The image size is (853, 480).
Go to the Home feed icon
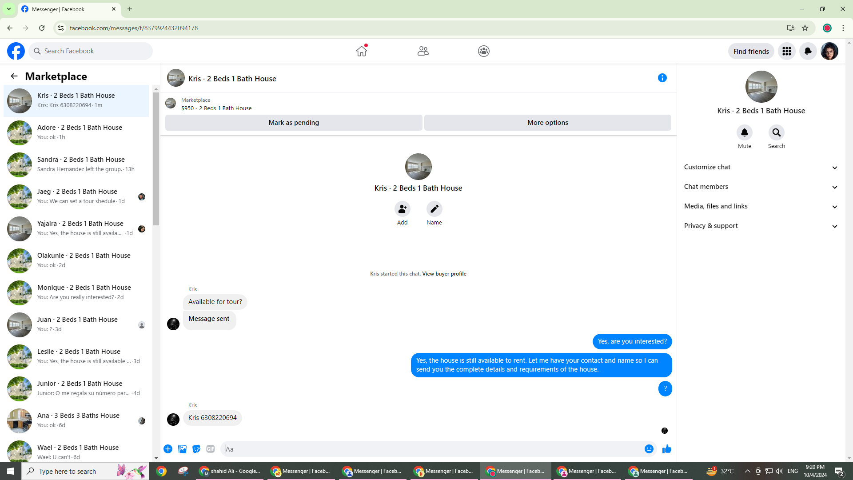pyautogui.click(x=362, y=51)
